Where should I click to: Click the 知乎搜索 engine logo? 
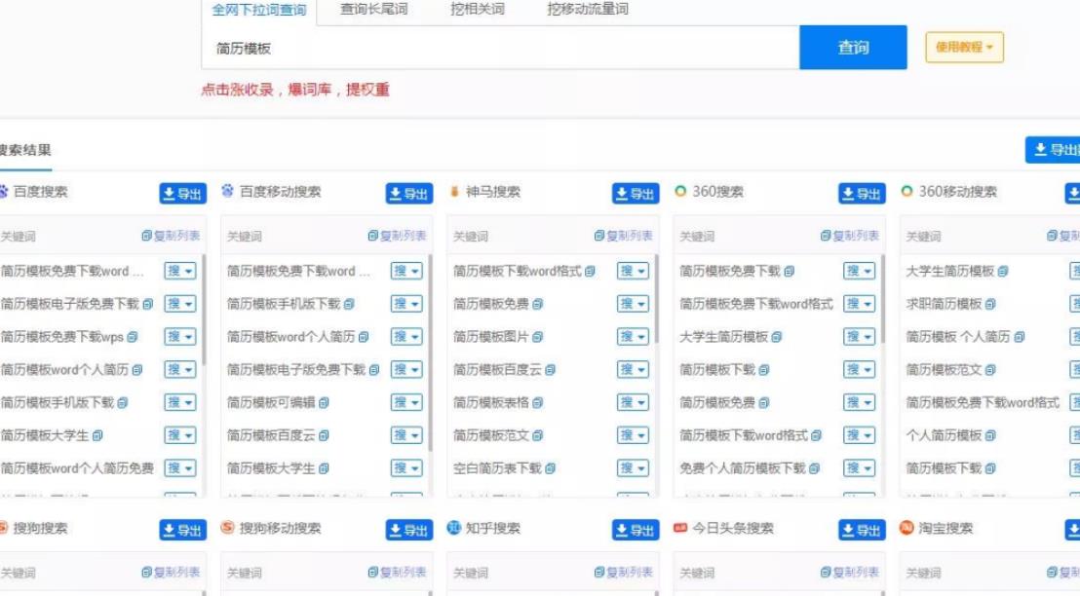tap(454, 528)
